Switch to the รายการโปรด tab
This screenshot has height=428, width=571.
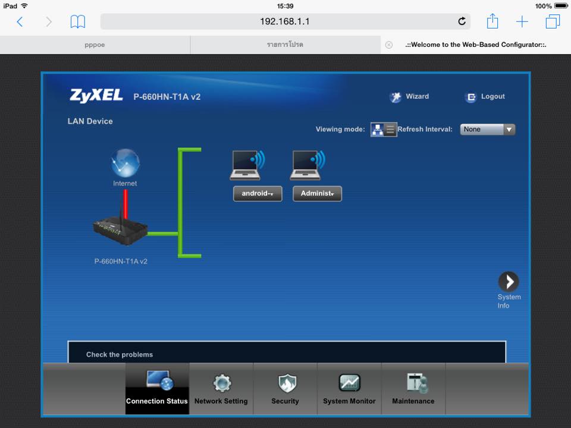tap(285, 45)
